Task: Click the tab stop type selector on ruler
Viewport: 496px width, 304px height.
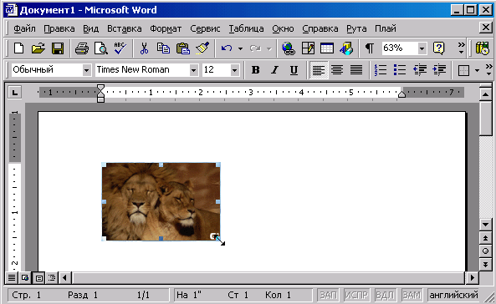Action: (x=14, y=92)
